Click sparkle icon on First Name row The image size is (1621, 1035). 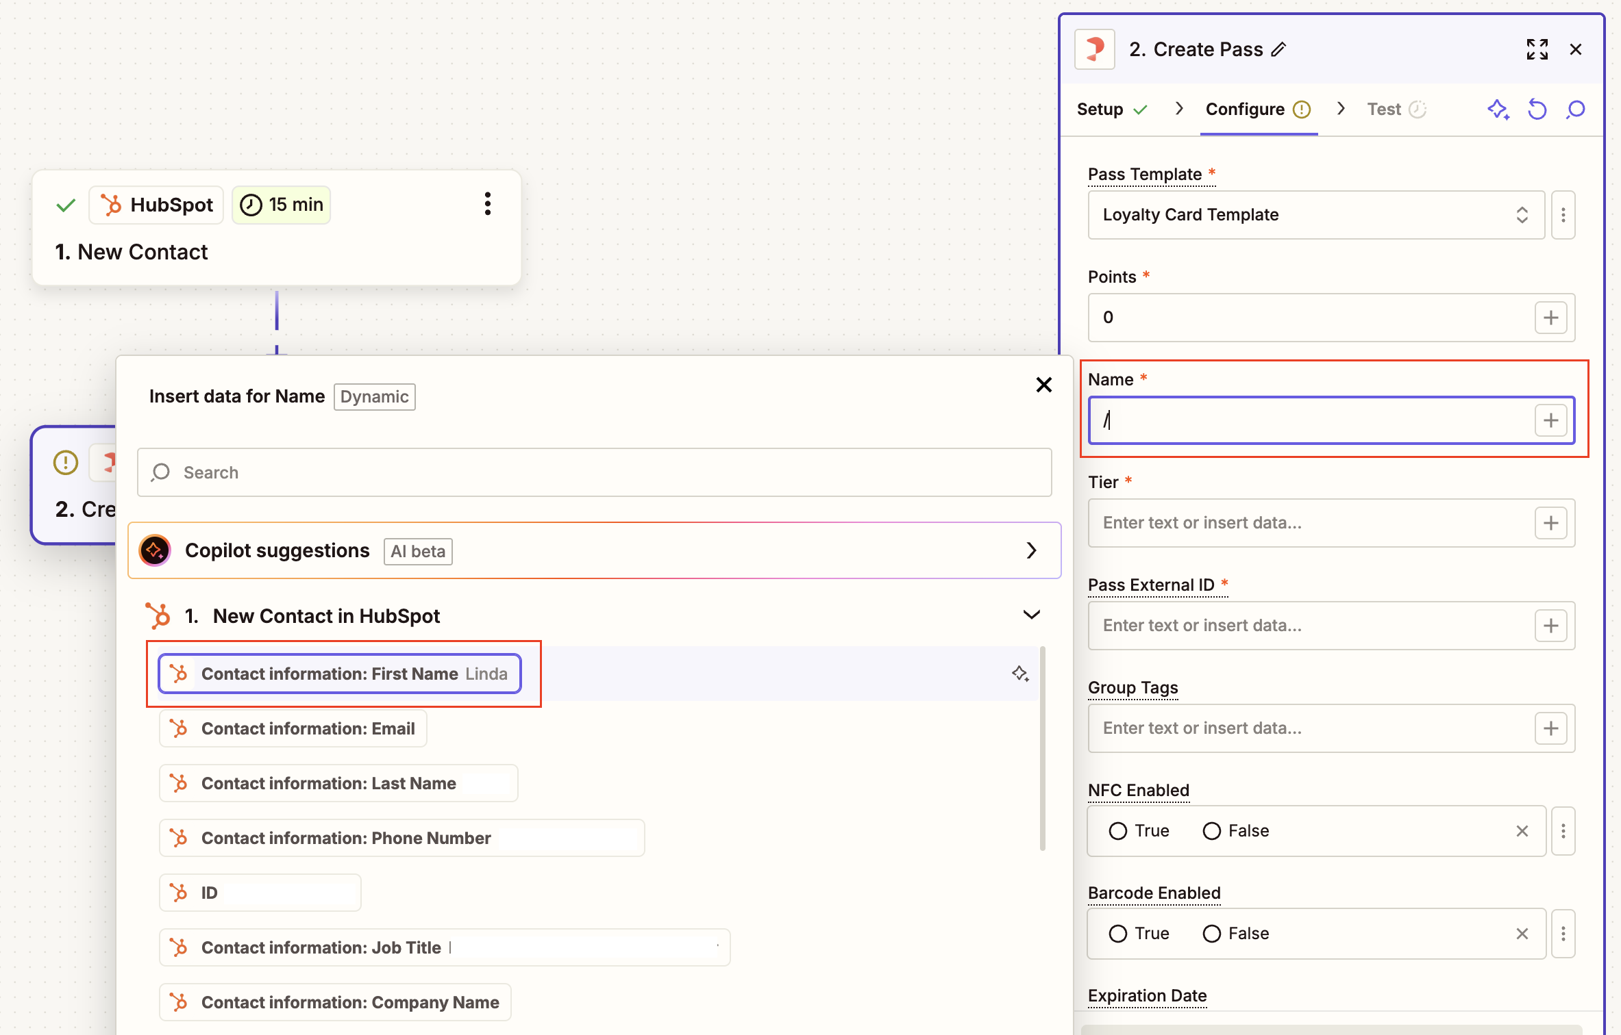[1020, 674]
